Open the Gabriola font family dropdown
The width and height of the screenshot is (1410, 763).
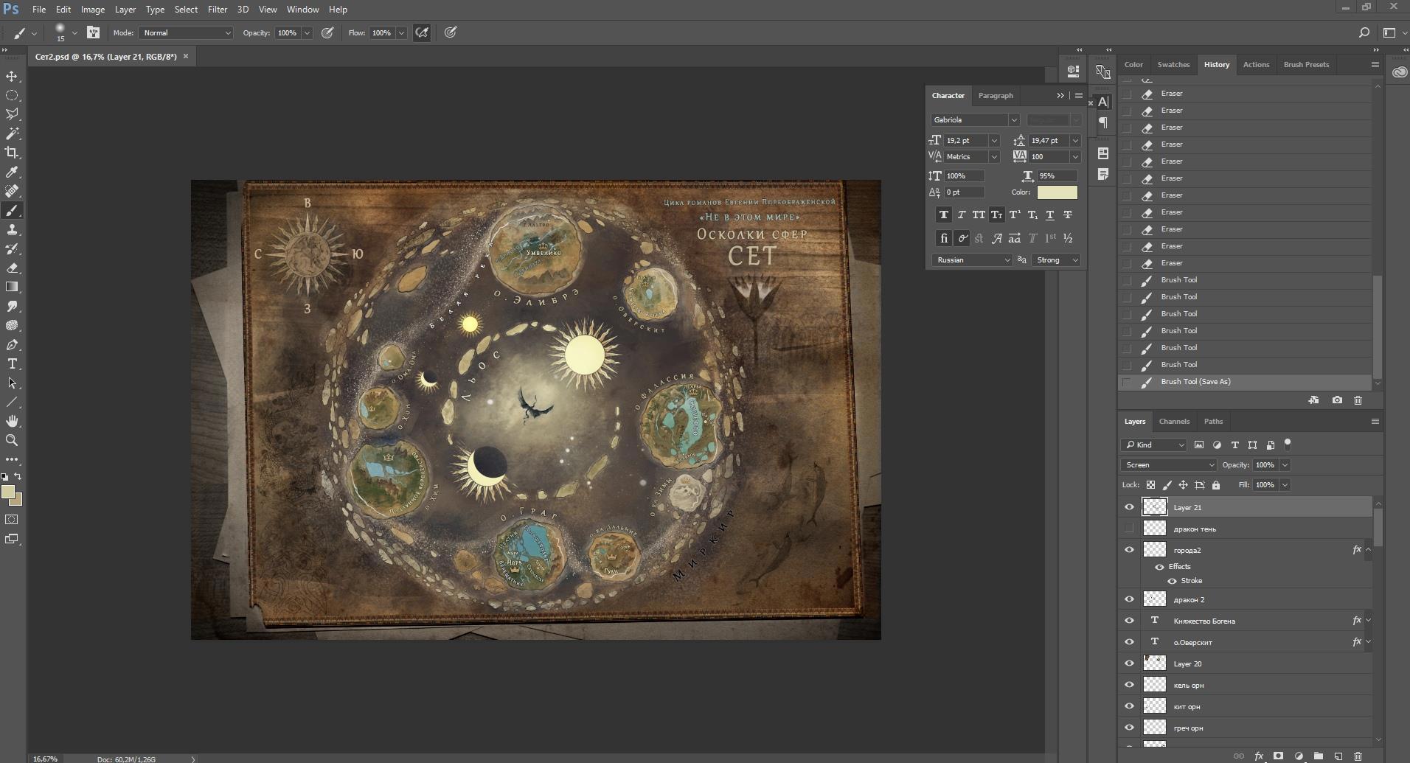coord(1013,119)
